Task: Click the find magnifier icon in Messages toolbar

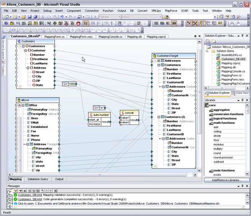Action: coord(42,191)
